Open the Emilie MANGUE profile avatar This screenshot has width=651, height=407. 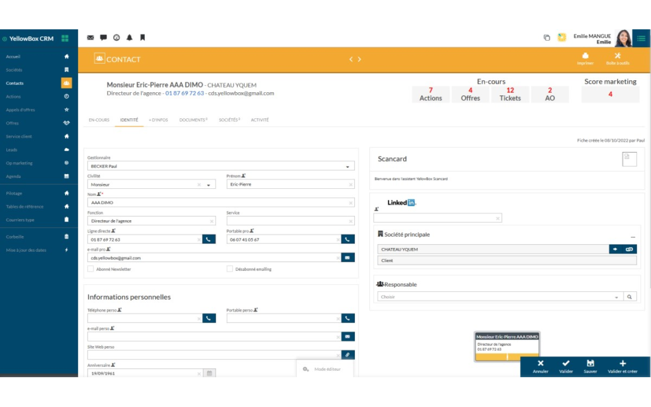(x=623, y=38)
